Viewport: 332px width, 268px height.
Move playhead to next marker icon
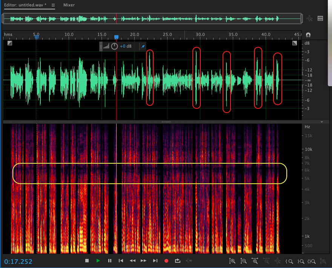click(x=155, y=261)
